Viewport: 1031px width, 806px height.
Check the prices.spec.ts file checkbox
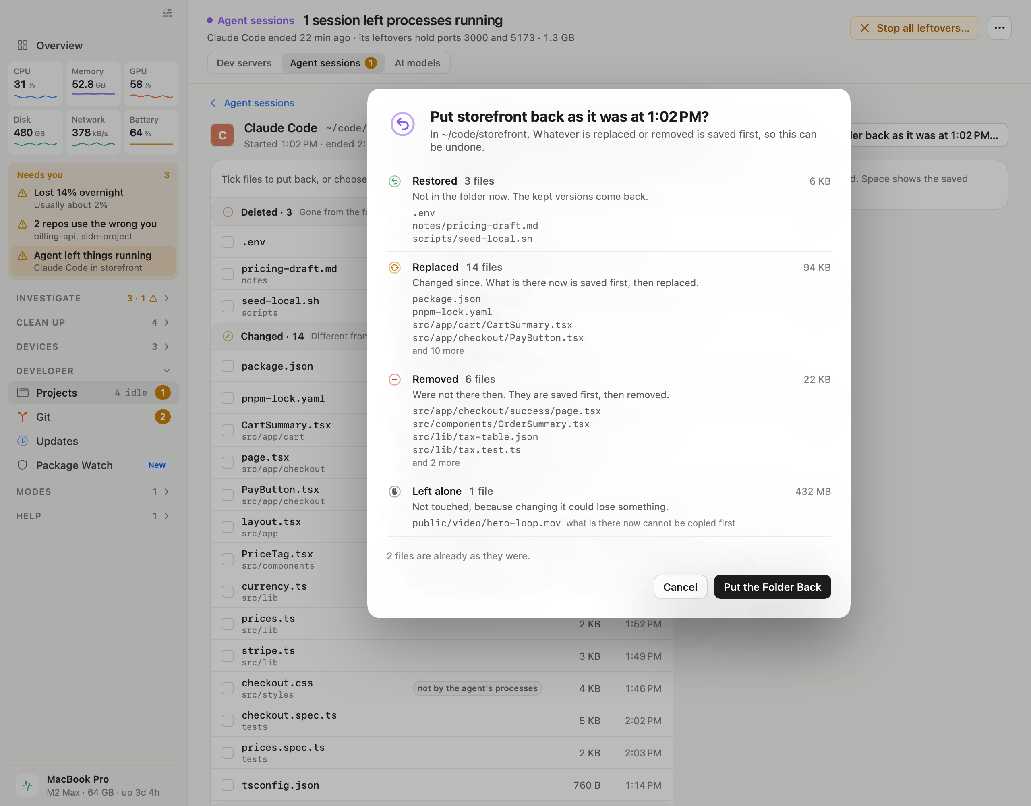click(228, 753)
